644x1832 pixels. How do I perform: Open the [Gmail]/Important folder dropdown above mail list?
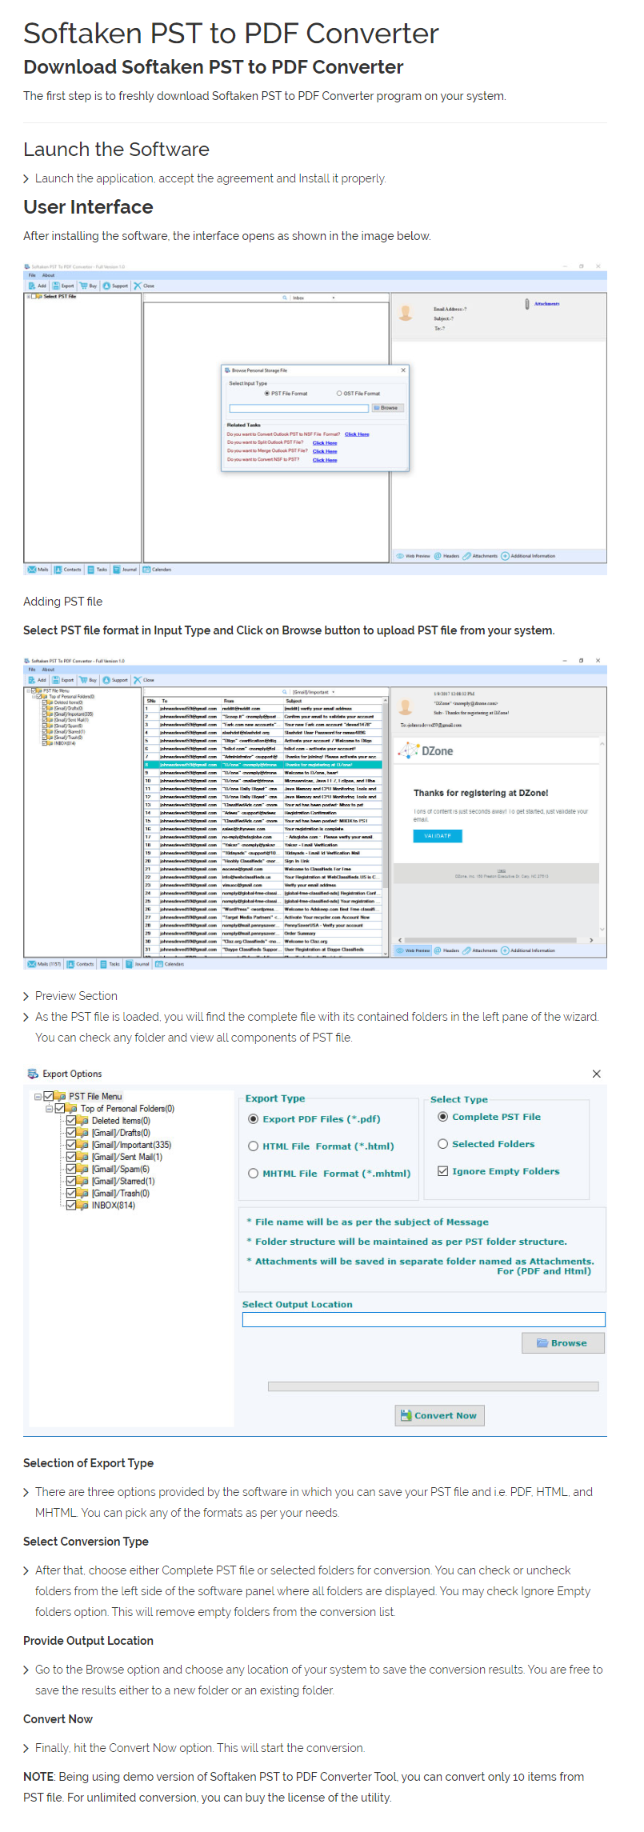point(333,692)
